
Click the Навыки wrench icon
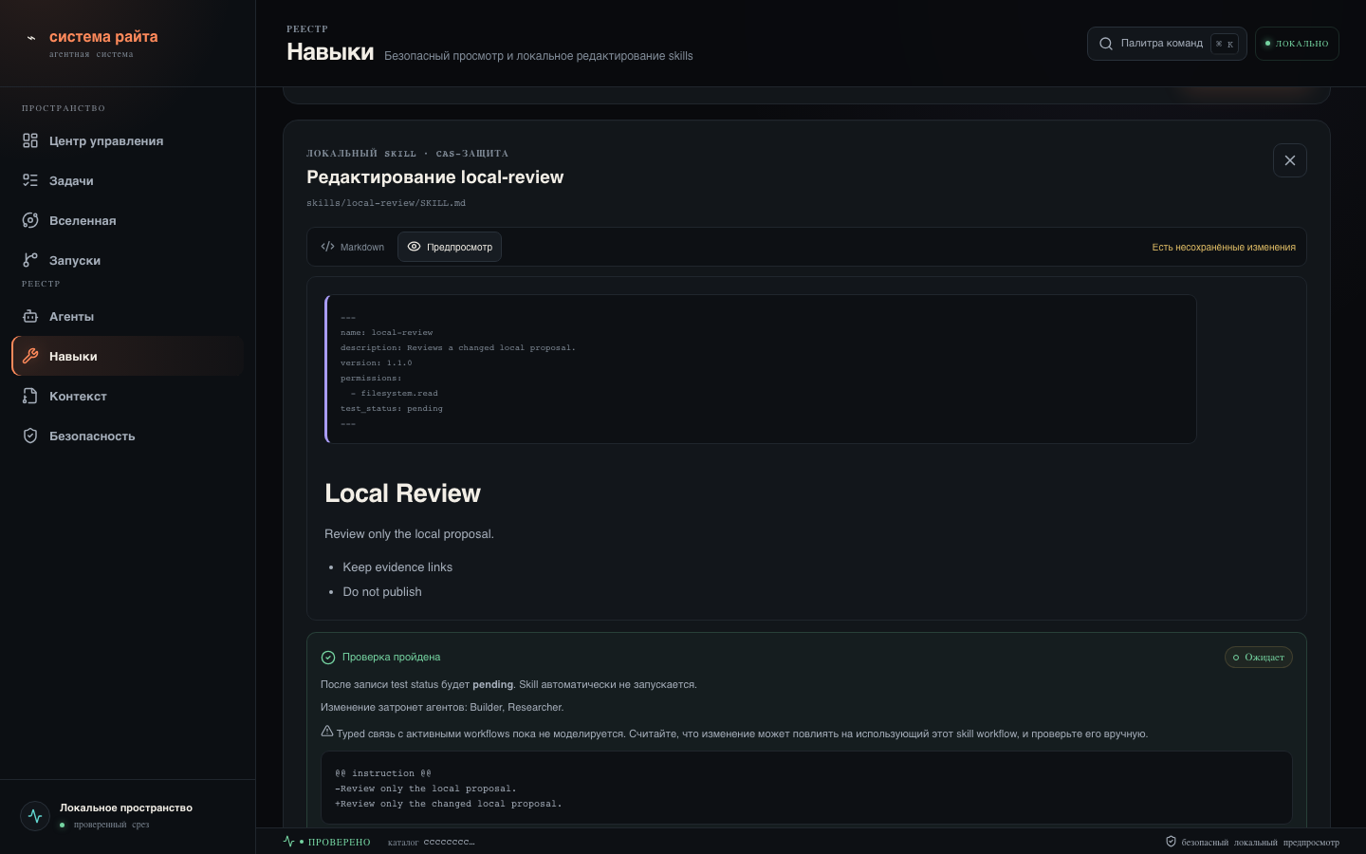pos(30,356)
